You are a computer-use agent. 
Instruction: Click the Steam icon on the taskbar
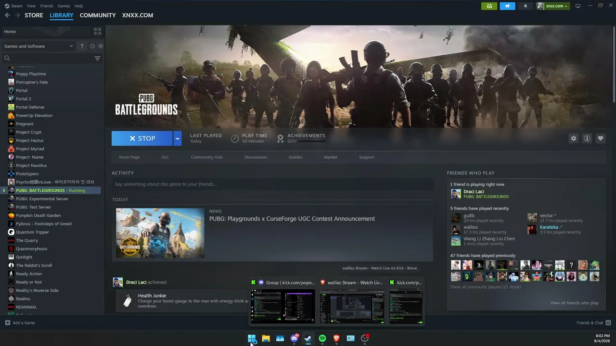[308, 338]
